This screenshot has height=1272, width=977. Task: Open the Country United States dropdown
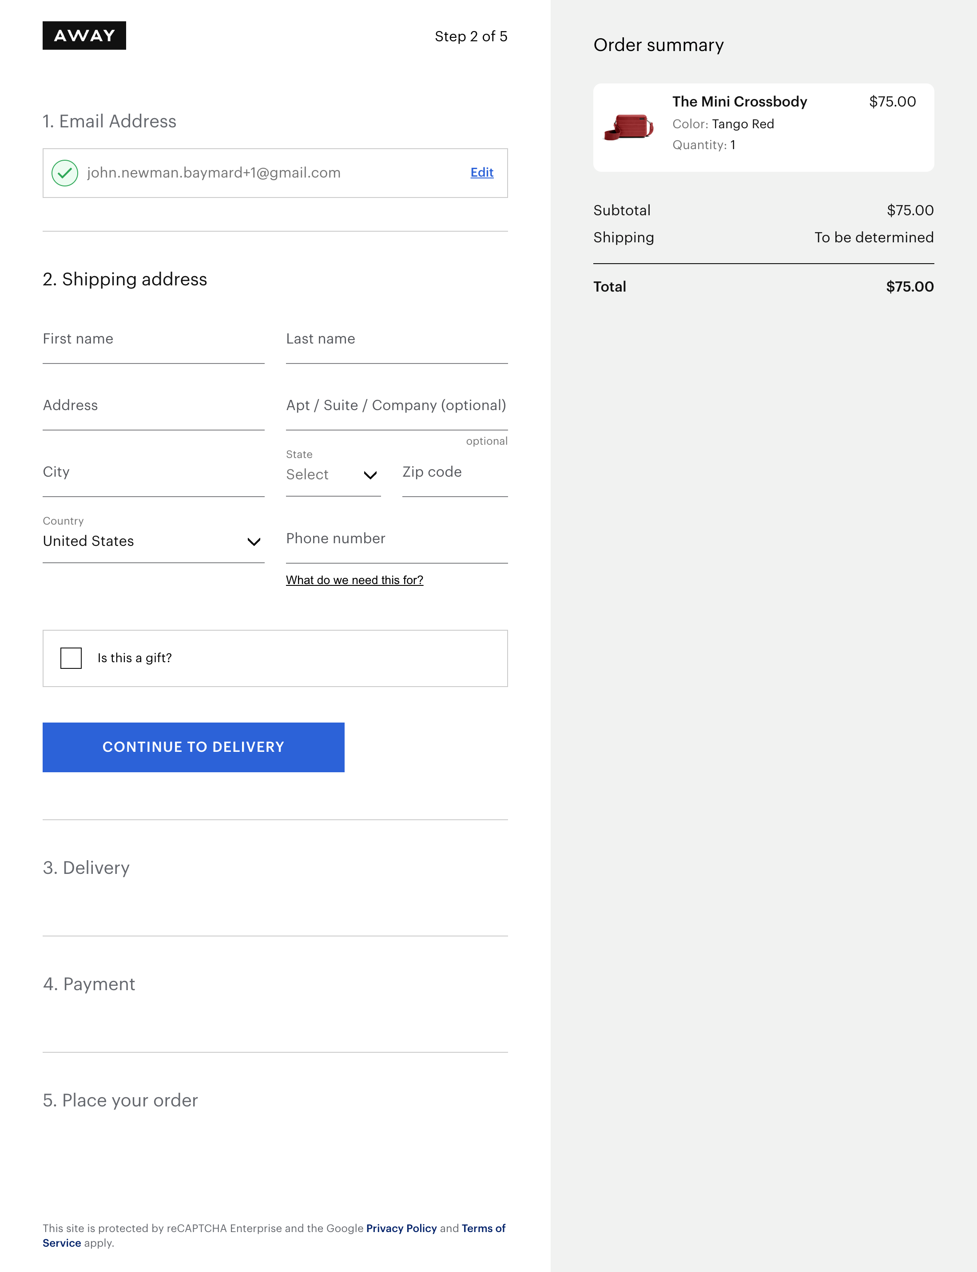(139, 541)
